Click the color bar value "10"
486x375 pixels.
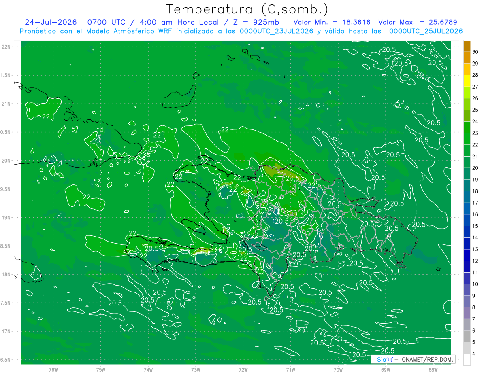475,284
